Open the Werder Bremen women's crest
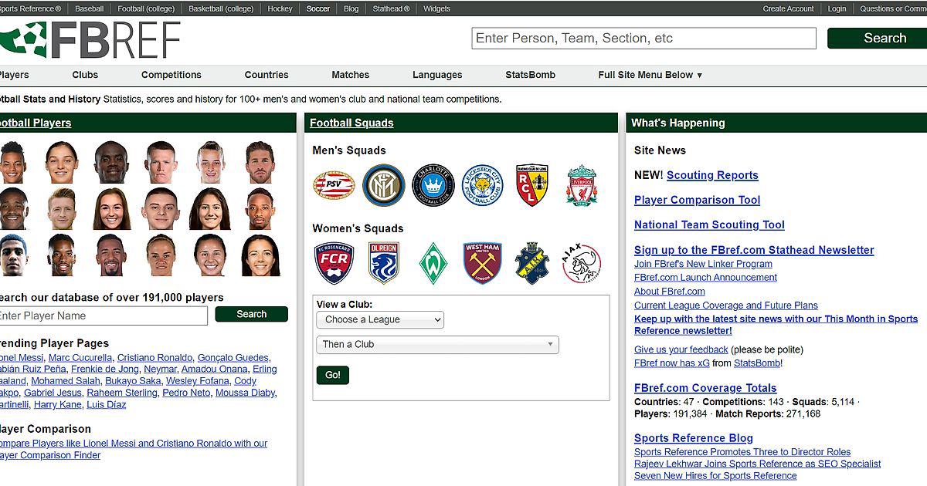927x486 pixels. (x=433, y=263)
